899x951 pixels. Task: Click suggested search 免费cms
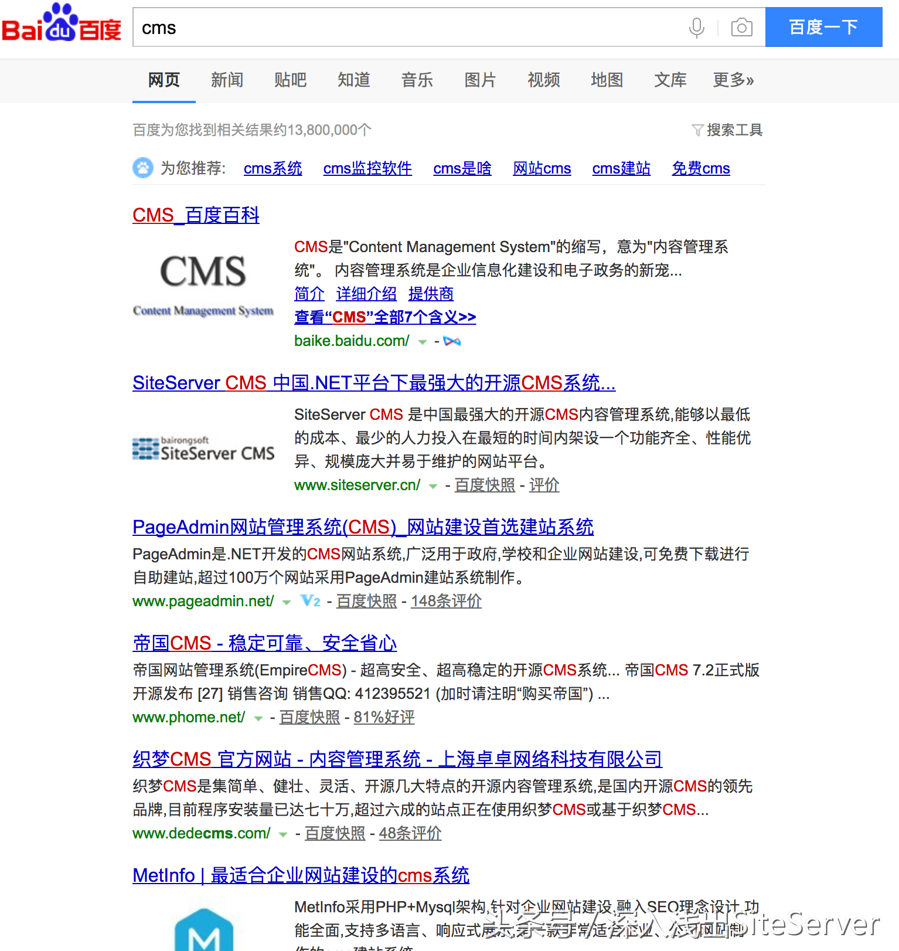pos(701,168)
